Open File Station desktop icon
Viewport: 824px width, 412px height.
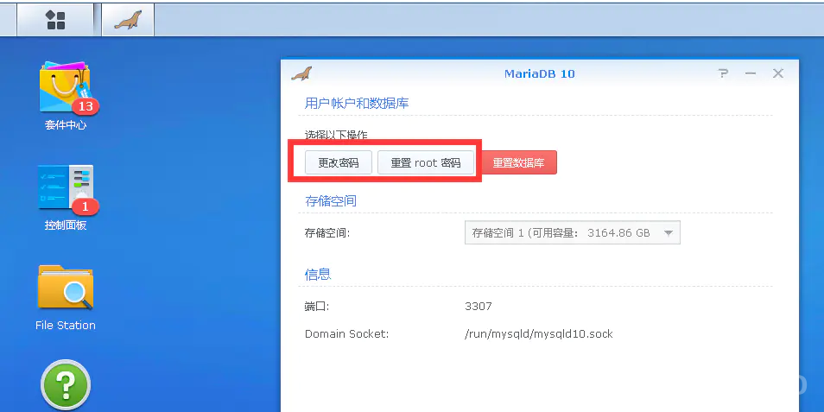coord(66,288)
